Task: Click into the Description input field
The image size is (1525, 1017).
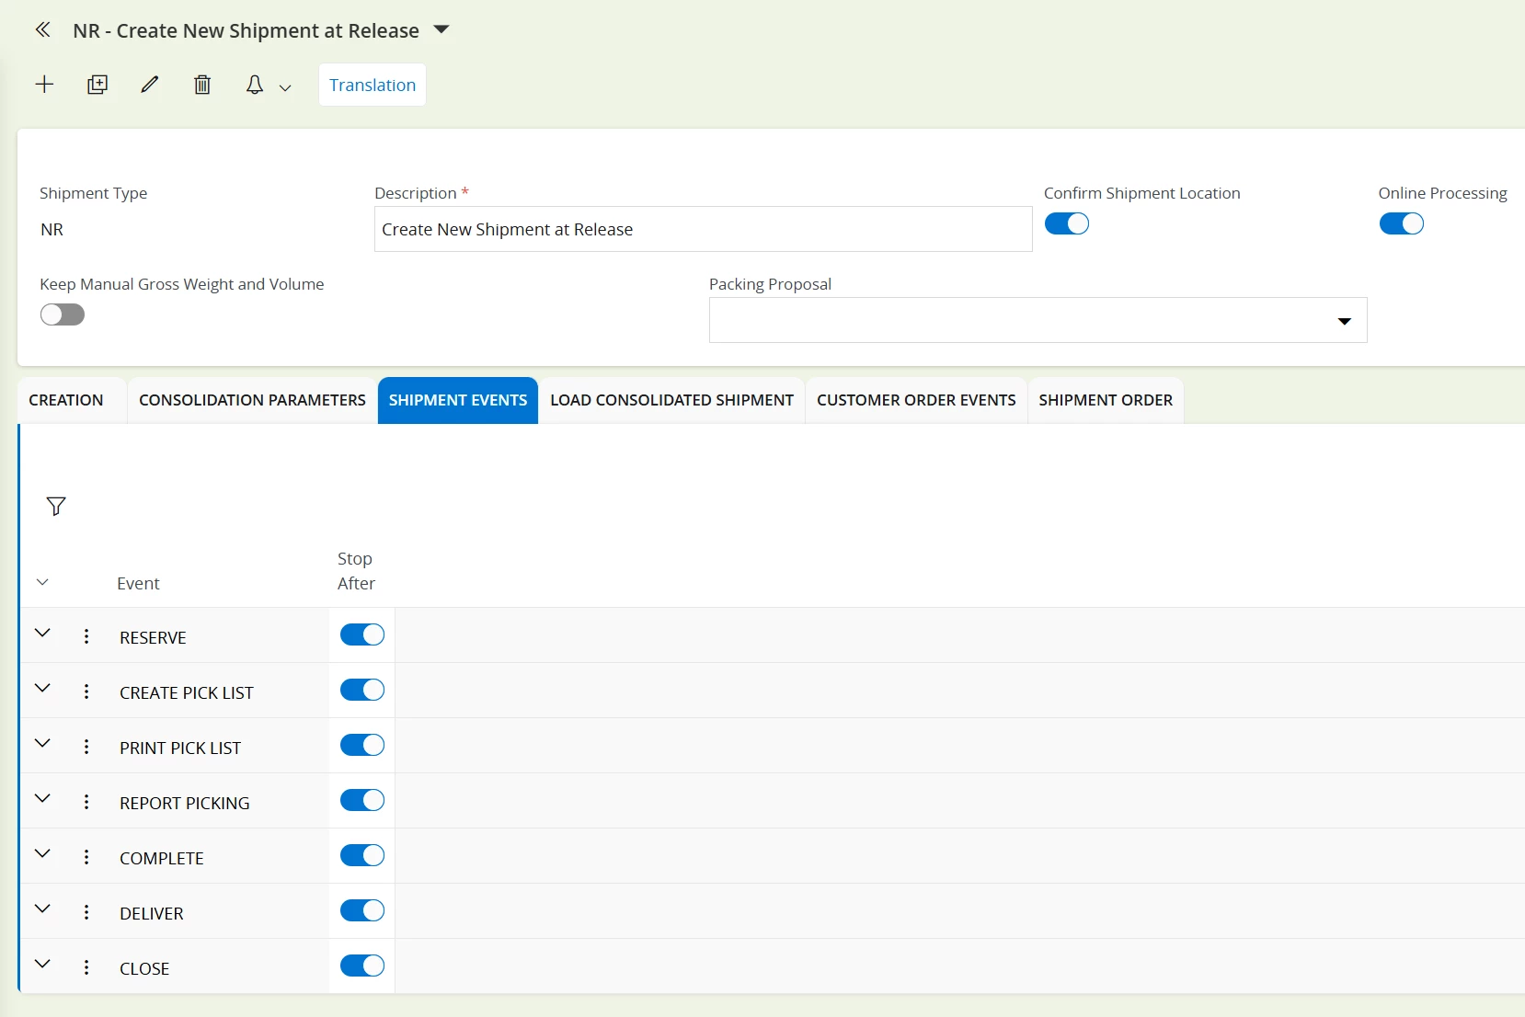Action: coord(703,229)
